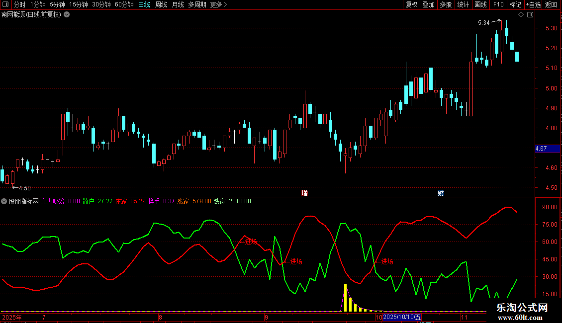Click the month 11 label on time axis
The image size is (562, 323).
click(x=464, y=317)
